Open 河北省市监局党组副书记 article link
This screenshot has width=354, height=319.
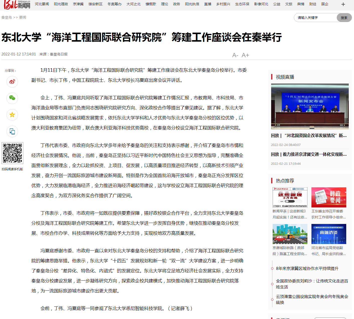329,251
